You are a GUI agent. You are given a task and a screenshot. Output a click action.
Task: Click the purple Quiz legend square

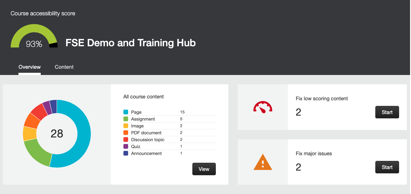126,147
